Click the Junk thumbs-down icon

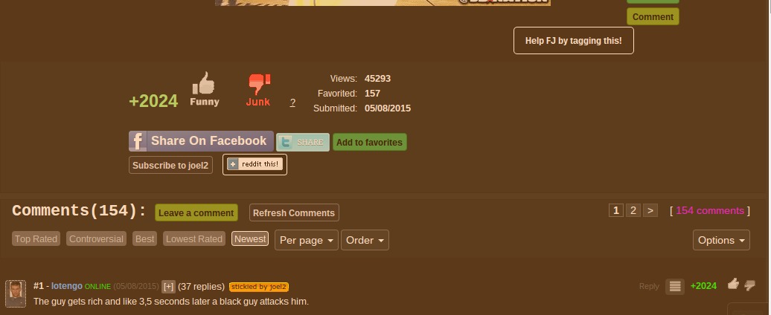[x=258, y=84]
